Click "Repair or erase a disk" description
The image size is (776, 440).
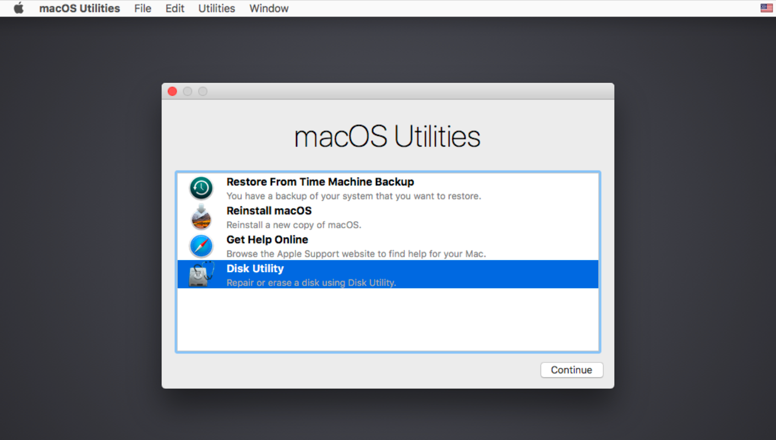click(312, 283)
